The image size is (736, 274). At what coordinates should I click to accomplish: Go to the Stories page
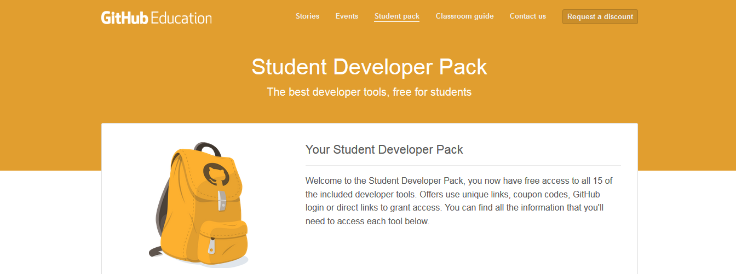[x=307, y=16]
